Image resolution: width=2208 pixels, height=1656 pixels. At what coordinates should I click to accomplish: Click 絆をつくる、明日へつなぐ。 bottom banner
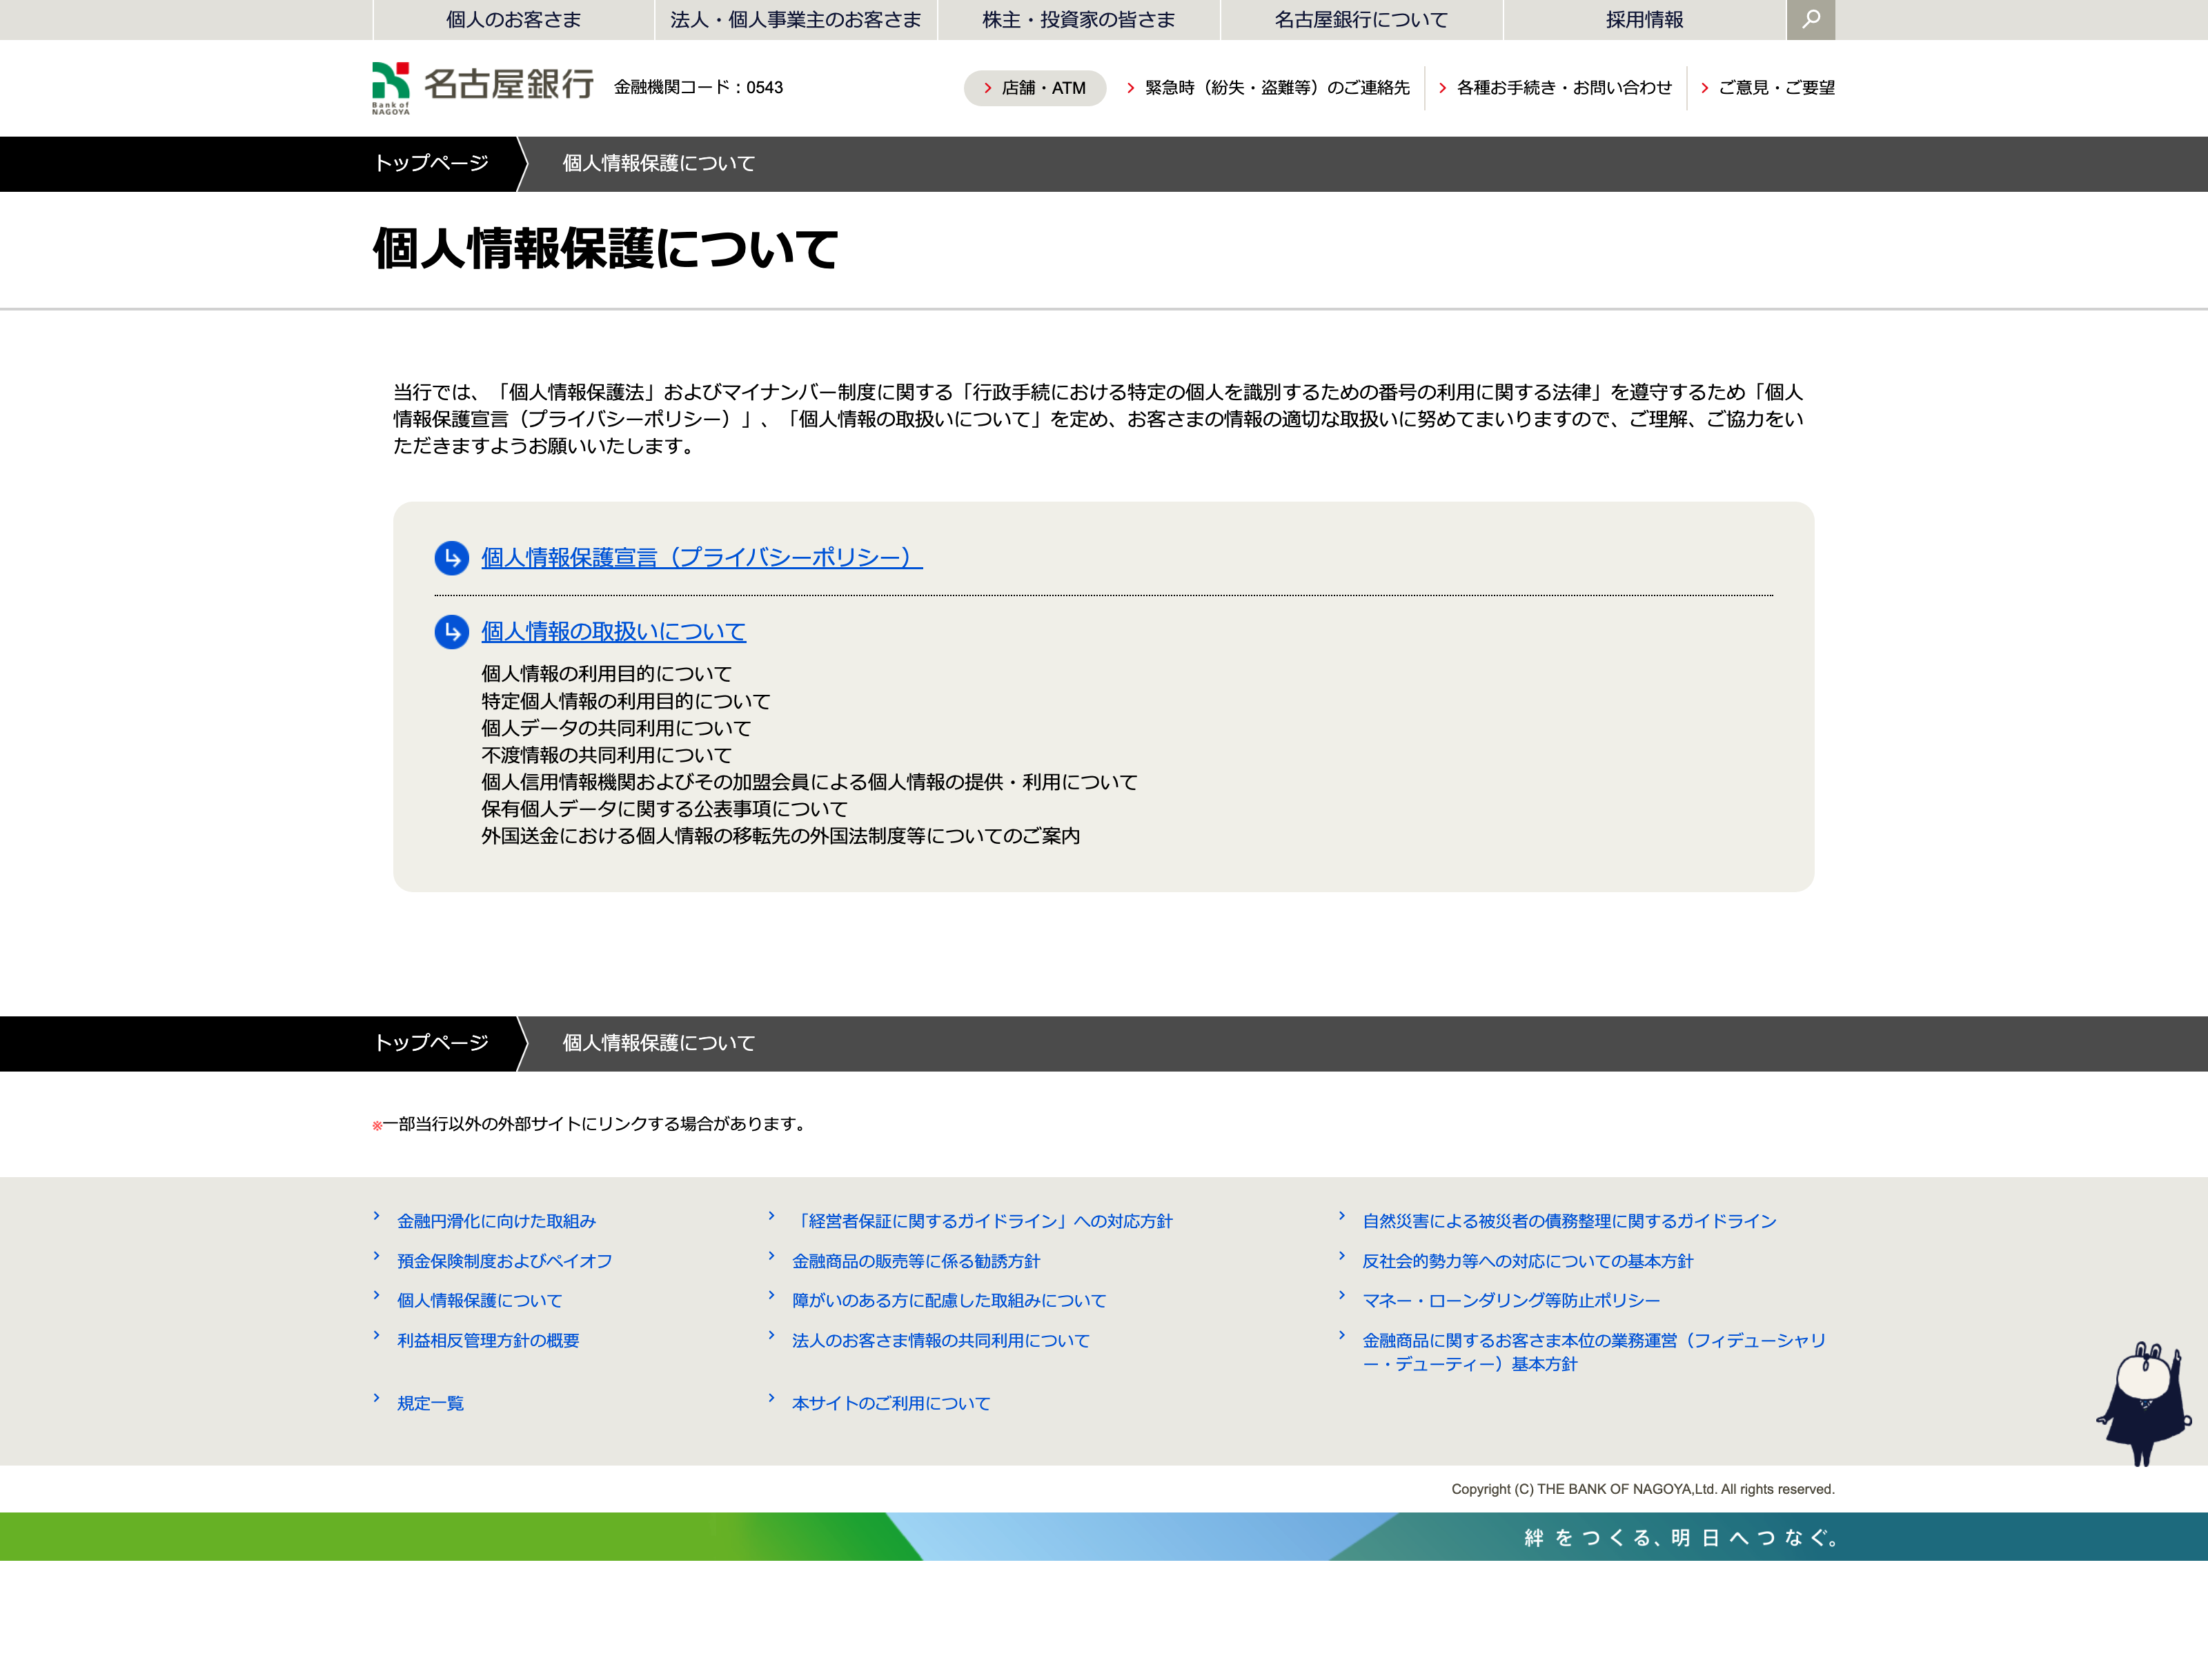pyautogui.click(x=1680, y=1537)
